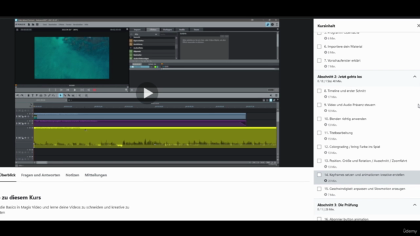Screen dimensions: 420x236
Task: Collapse Abschnitt 2: Jetzt gehts los section
Action: point(415,77)
